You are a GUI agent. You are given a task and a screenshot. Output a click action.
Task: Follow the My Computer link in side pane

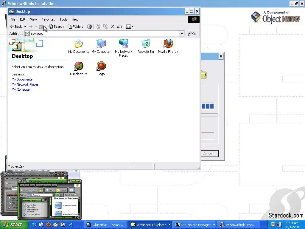point(21,89)
